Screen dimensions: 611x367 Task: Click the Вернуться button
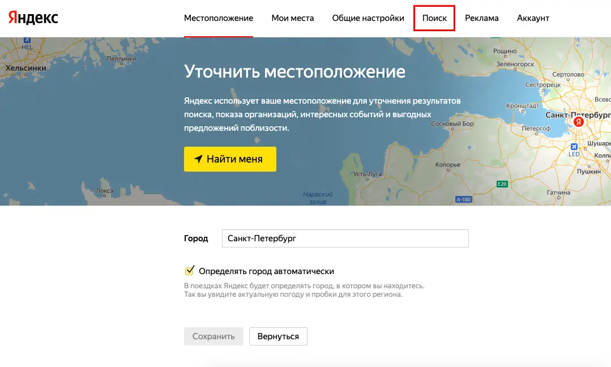pyautogui.click(x=278, y=336)
